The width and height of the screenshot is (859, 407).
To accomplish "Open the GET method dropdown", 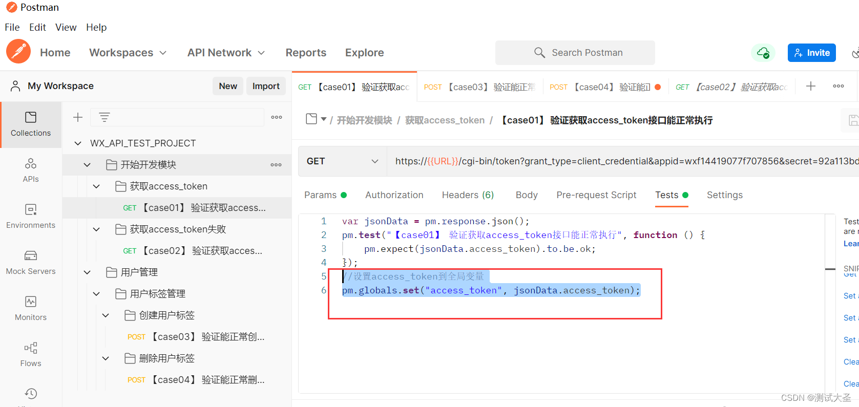I will 343,161.
